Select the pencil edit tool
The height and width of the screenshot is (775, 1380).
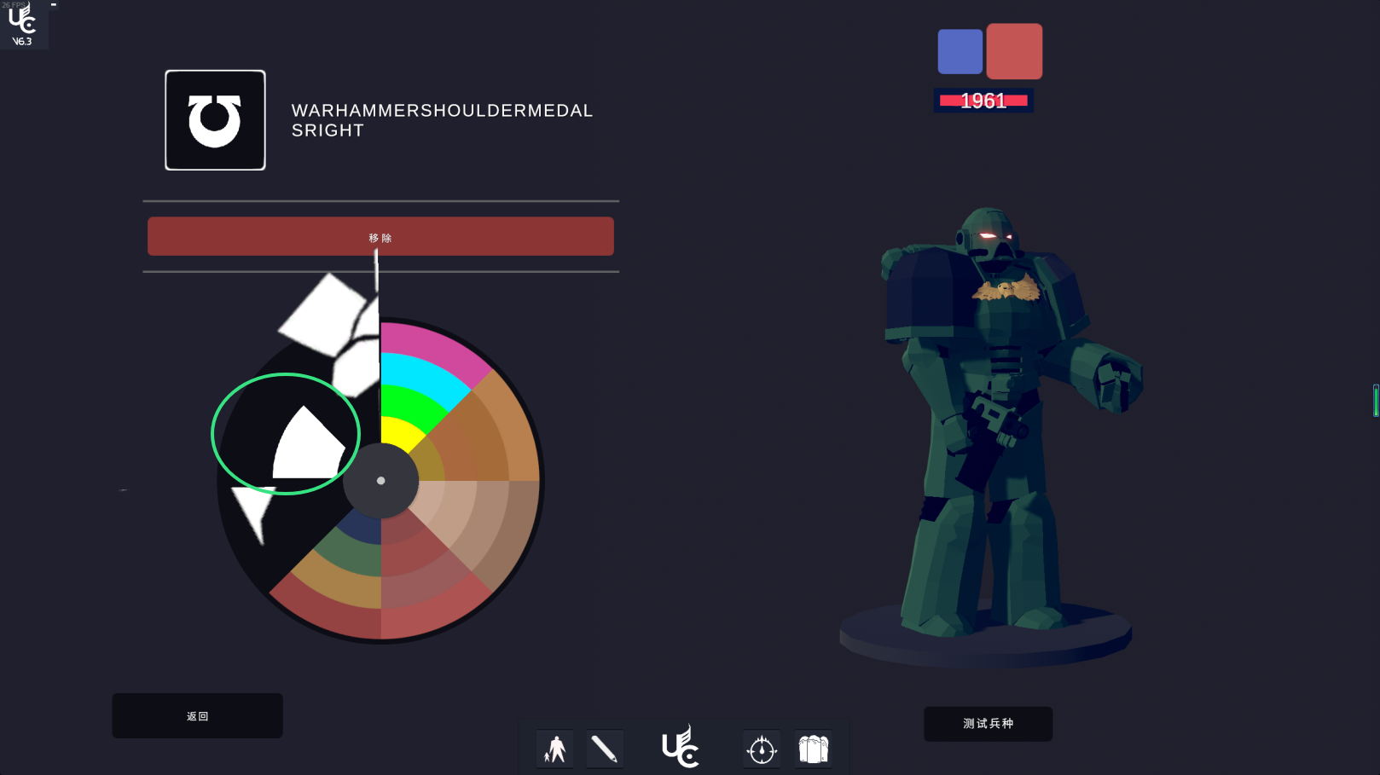coord(604,749)
